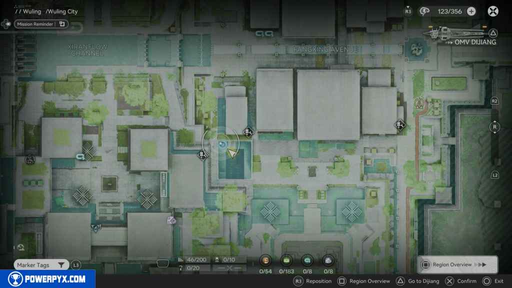This screenshot has height=288, width=512.
Task: Toggle the Mission Reminder switch
Action: [62, 23]
